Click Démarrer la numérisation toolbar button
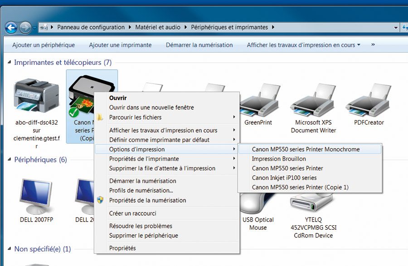This screenshot has width=408, height=266. point(199,45)
